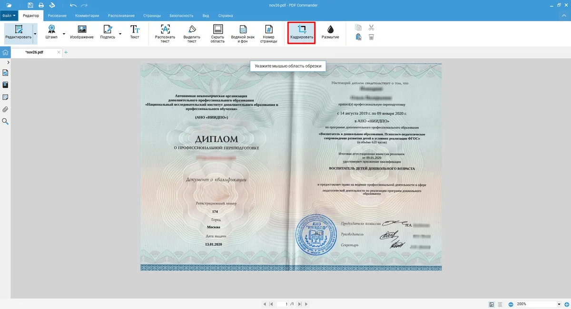Activate the Выделить текст highlighter
Screen dimensions: 571x309
pyautogui.click(x=192, y=33)
